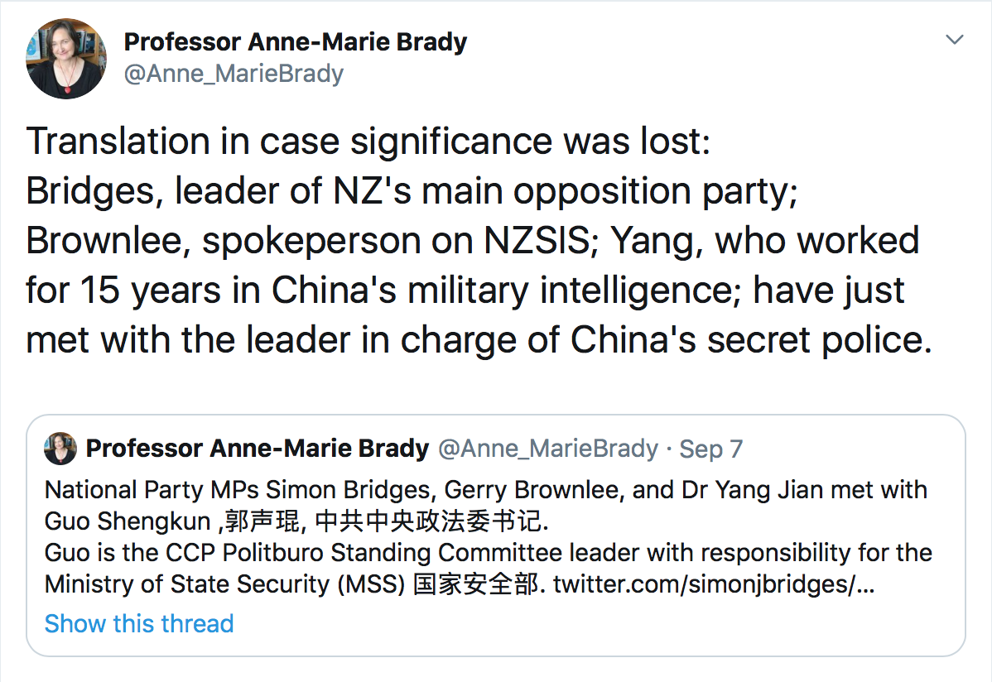Image resolution: width=992 pixels, height=682 pixels.
Task: Click the @Anne_MarieBrady handle below the top name
Action: click(x=233, y=74)
